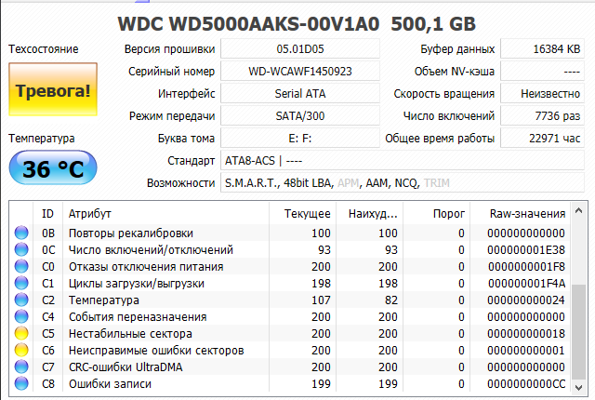Click the yellow Тревога! health status button
The height and width of the screenshot is (400, 595).
click(52, 91)
